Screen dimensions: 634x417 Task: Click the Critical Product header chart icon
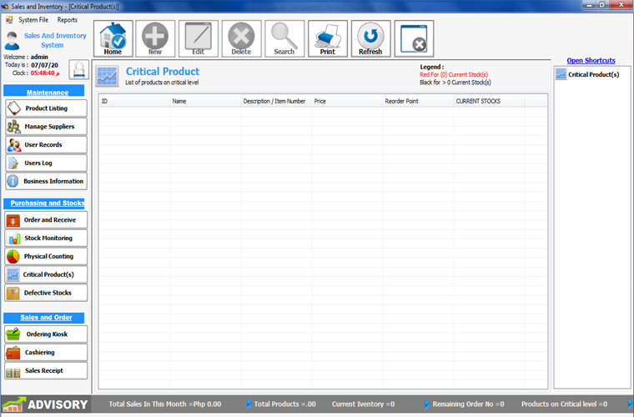[x=107, y=76]
